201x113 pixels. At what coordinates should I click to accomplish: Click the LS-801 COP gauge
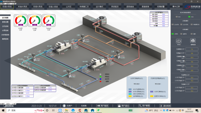[21, 21]
